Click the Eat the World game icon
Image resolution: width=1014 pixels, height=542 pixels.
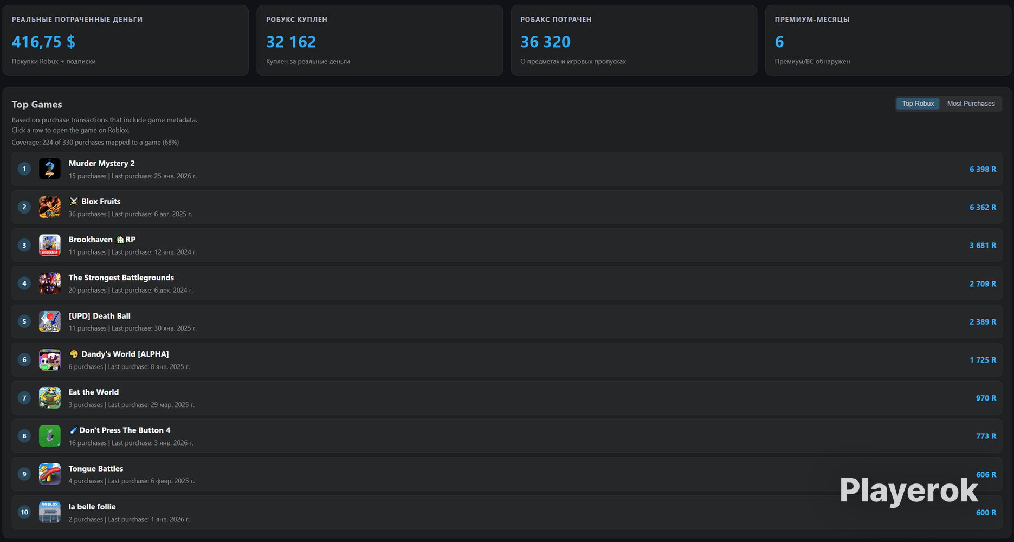coord(50,398)
